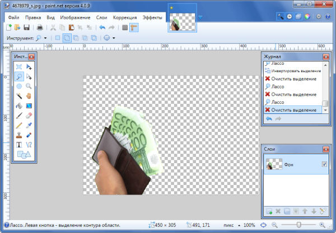Pick the Text tool in toolbox
The height and width of the screenshot is (233, 336).
tap(19, 145)
